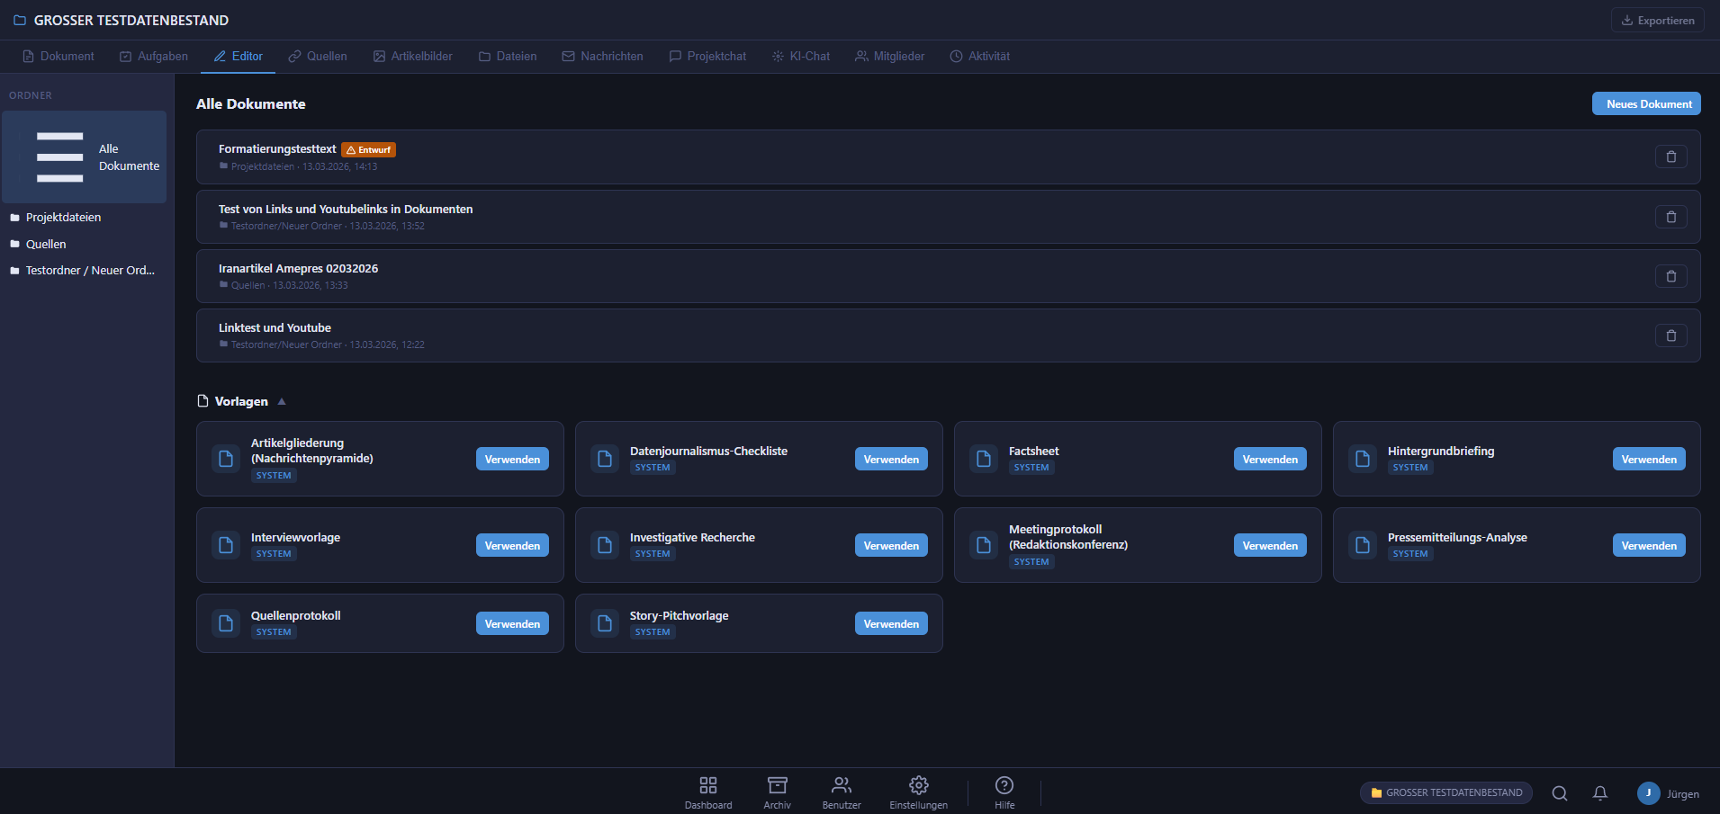This screenshot has height=814, width=1720.
Task: Collapse the Vorlagen section arrow
Action: (x=282, y=401)
